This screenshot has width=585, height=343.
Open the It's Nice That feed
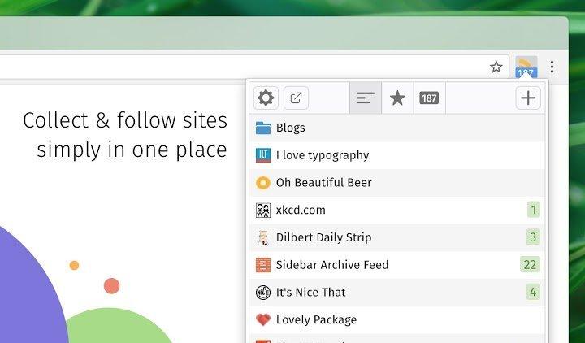397,293
